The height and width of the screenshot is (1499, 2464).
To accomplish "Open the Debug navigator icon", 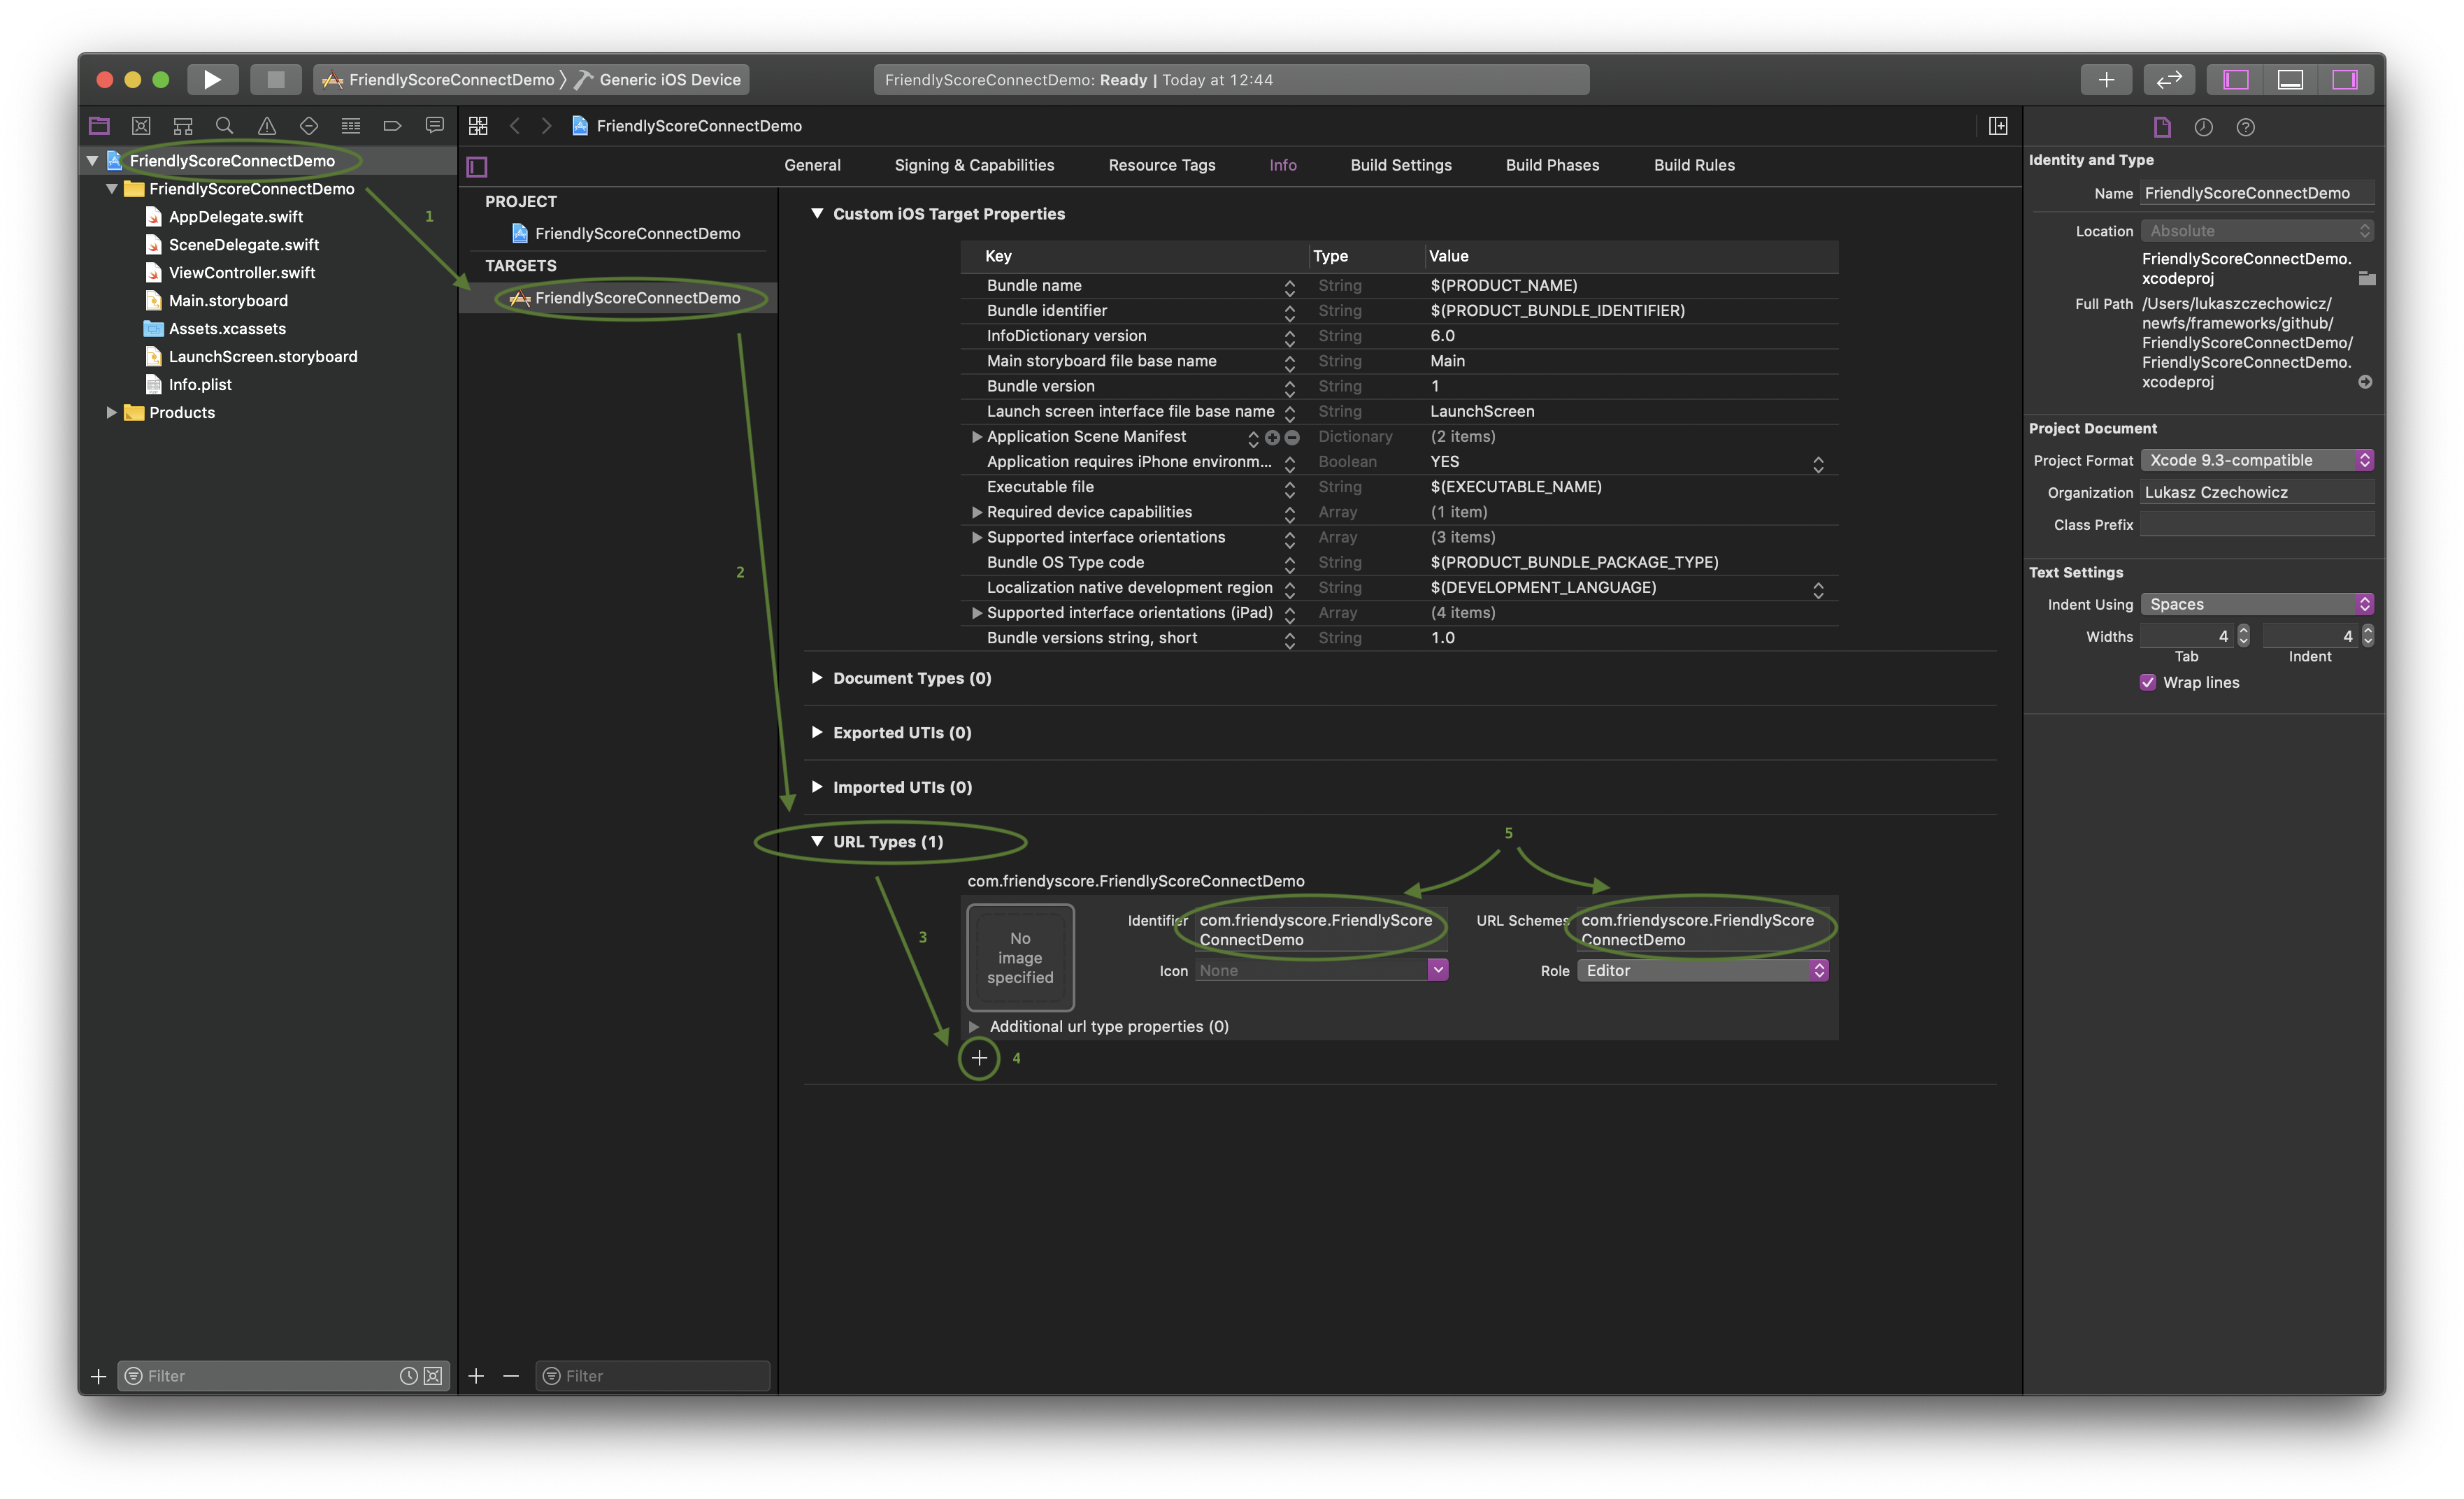I will pos(350,126).
